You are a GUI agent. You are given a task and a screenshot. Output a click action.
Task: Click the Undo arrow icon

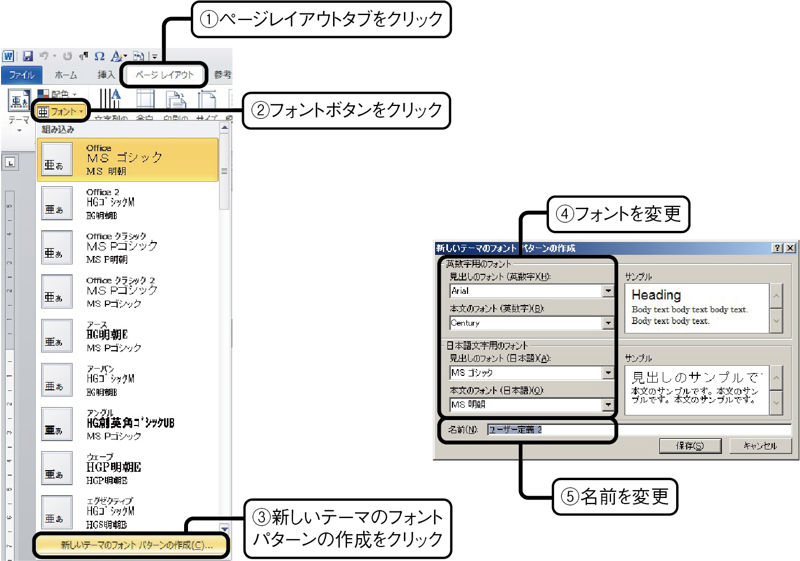[x=44, y=56]
